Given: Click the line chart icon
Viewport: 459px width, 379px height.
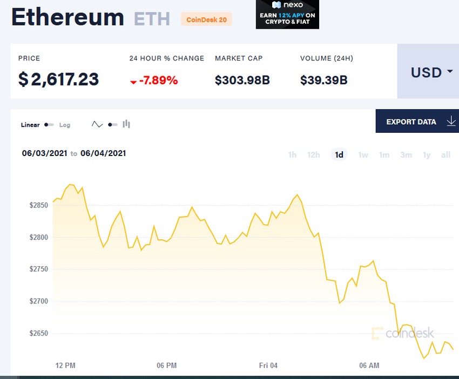Looking at the screenshot, I should 97,125.
